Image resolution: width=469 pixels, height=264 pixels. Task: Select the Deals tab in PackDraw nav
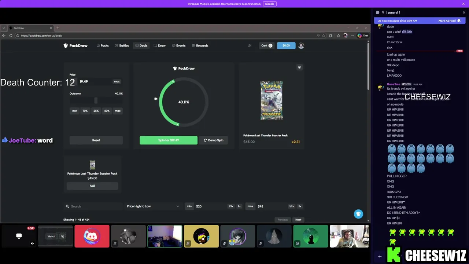click(x=141, y=45)
